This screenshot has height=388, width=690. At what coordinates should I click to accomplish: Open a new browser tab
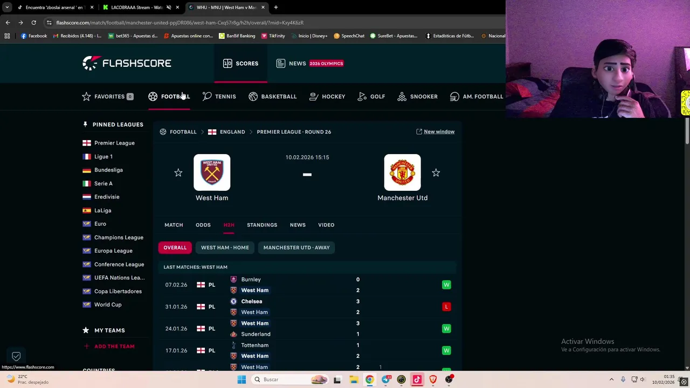275,8
